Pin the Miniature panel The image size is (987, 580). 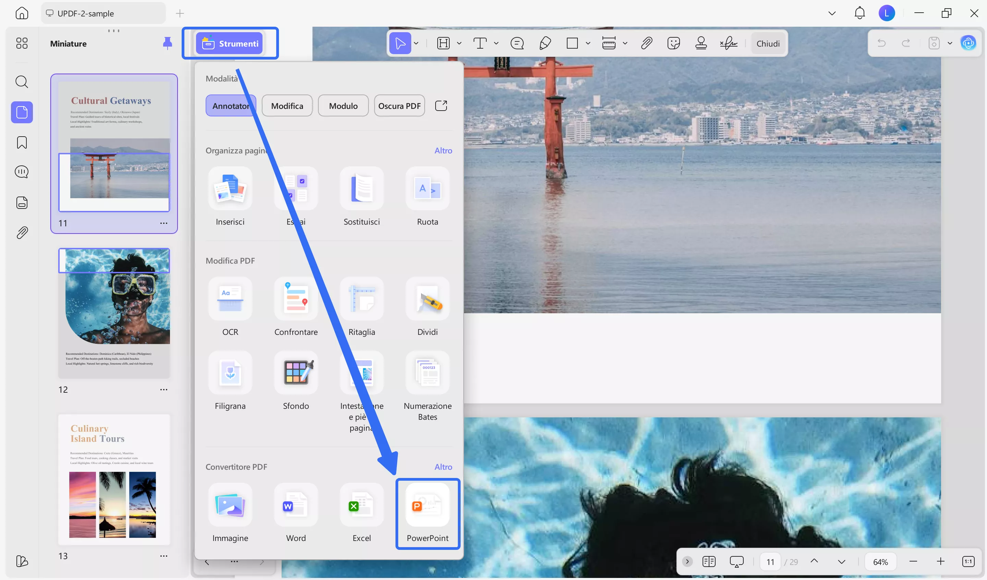point(168,43)
